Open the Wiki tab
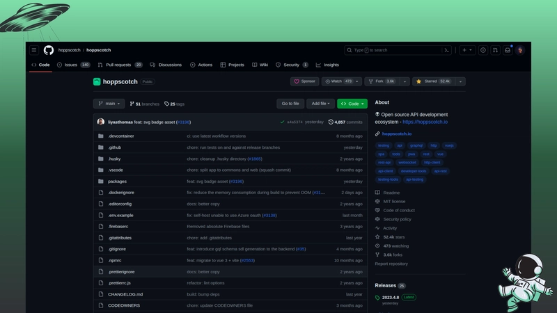This screenshot has height=313, width=557. tap(260, 65)
